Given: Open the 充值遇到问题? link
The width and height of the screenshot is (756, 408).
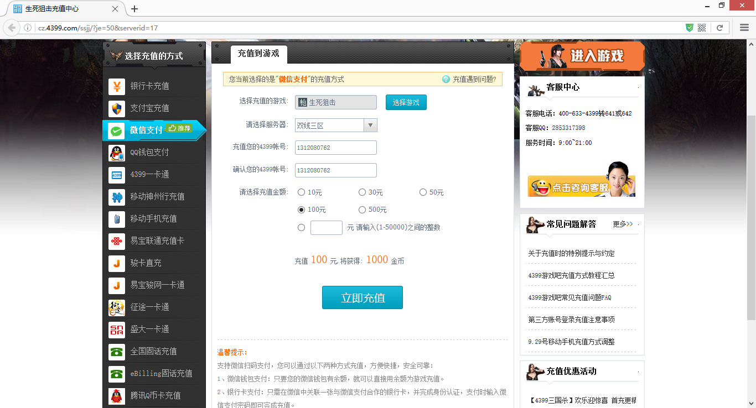Looking at the screenshot, I should pos(474,79).
